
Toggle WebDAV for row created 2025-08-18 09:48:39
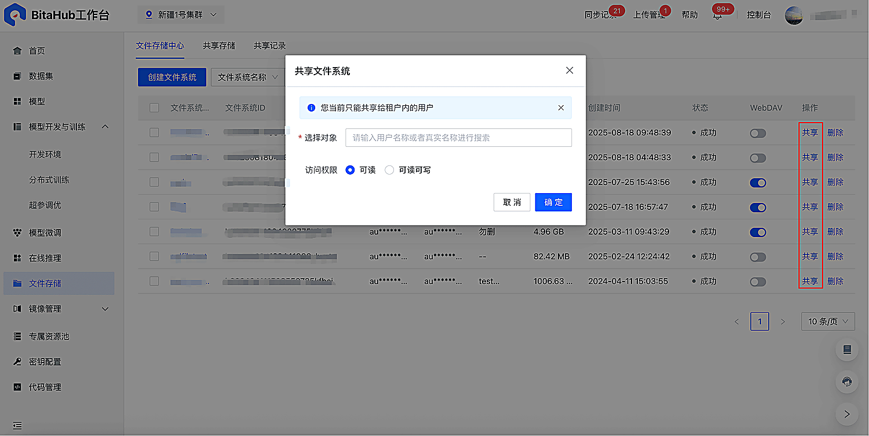(758, 133)
